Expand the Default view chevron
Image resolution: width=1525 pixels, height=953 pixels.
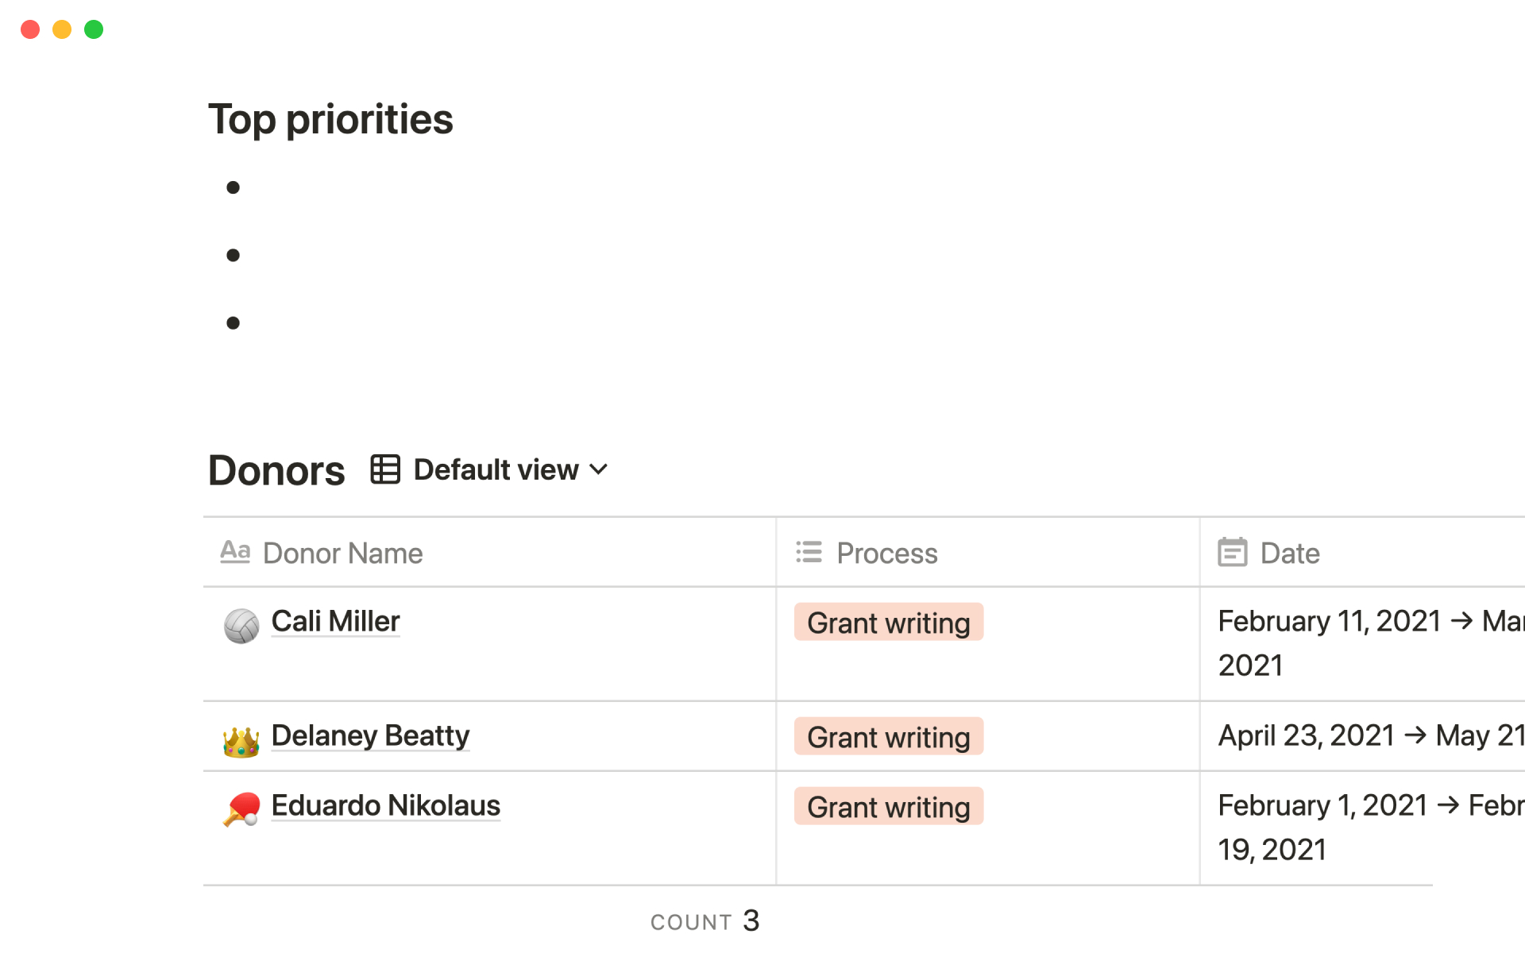[599, 469]
